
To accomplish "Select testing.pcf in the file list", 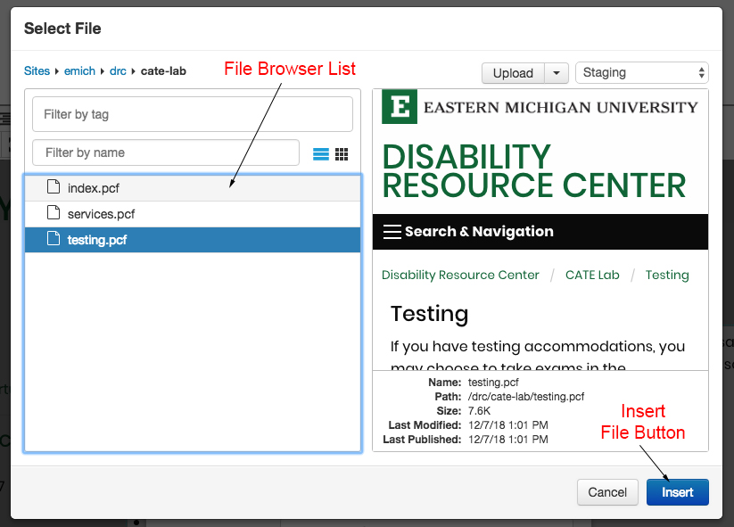I will tap(193, 240).
